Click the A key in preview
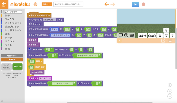 click(160, 36)
